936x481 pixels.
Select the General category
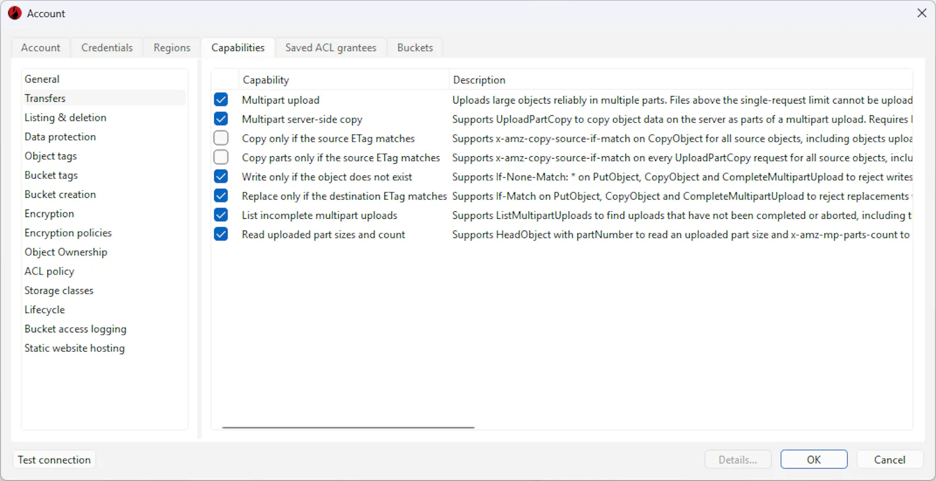click(104, 79)
